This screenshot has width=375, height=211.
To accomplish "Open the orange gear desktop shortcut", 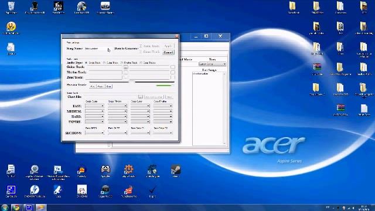I will point(129,171).
